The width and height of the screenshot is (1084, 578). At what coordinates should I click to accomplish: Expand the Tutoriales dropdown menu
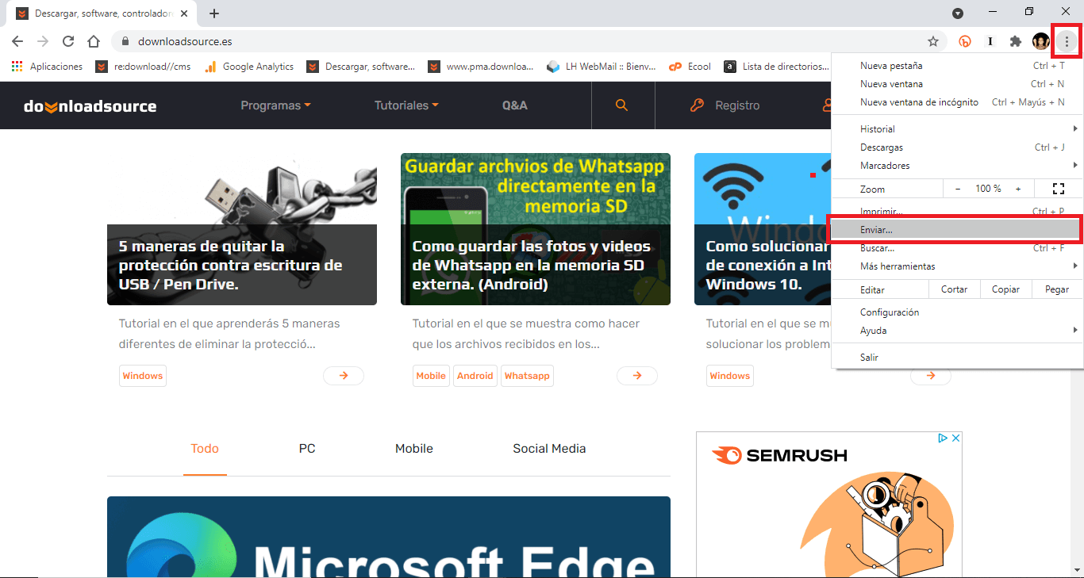coord(406,105)
